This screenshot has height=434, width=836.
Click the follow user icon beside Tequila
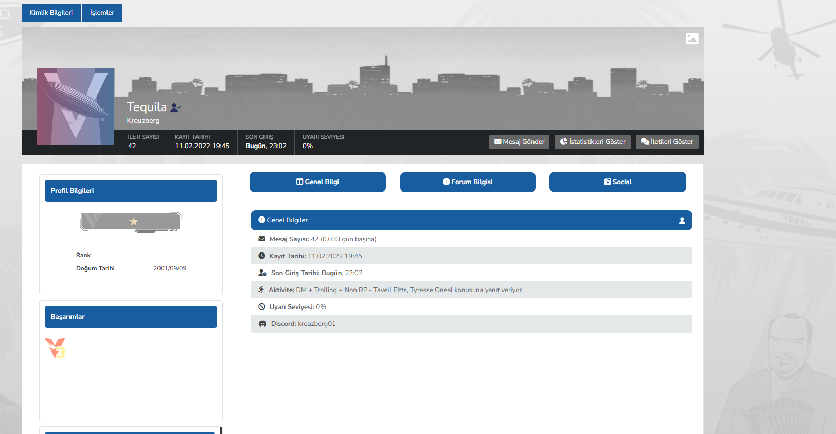click(176, 107)
